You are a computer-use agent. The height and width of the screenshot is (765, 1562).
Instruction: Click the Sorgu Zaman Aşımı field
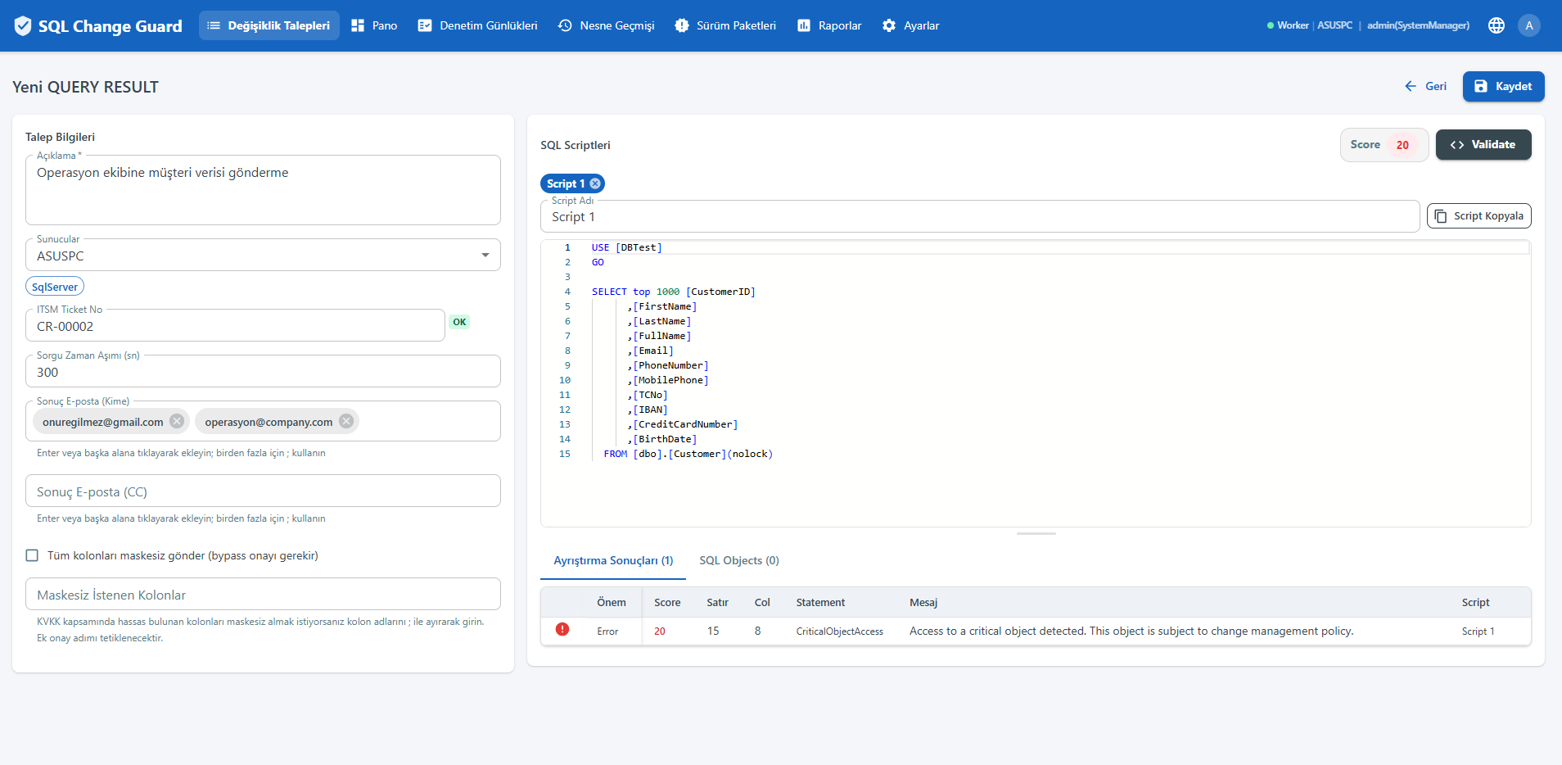(x=263, y=372)
